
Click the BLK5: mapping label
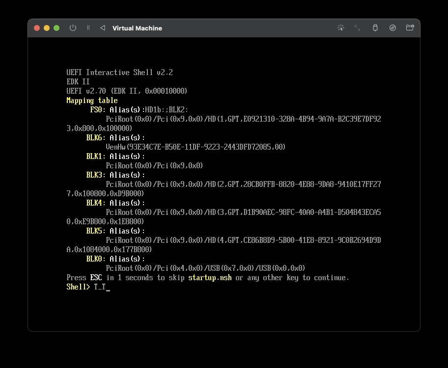[96, 231]
